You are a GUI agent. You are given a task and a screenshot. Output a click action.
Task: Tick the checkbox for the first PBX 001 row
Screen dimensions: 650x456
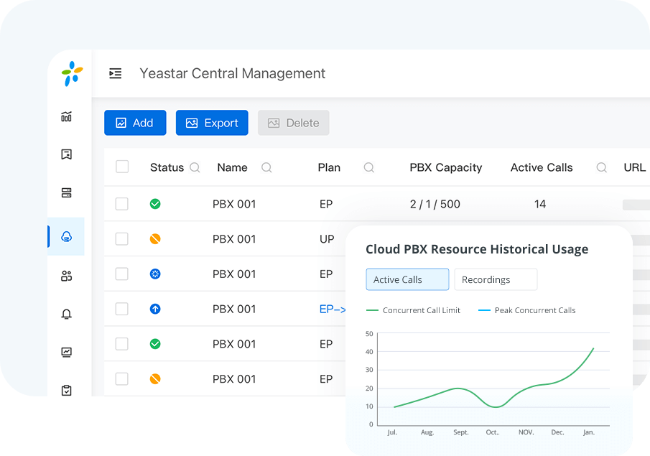tap(122, 204)
